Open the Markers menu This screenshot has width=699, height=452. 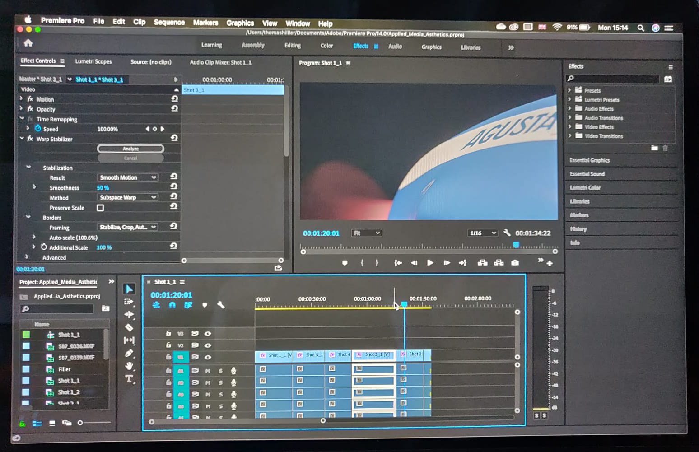pos(205,23)
